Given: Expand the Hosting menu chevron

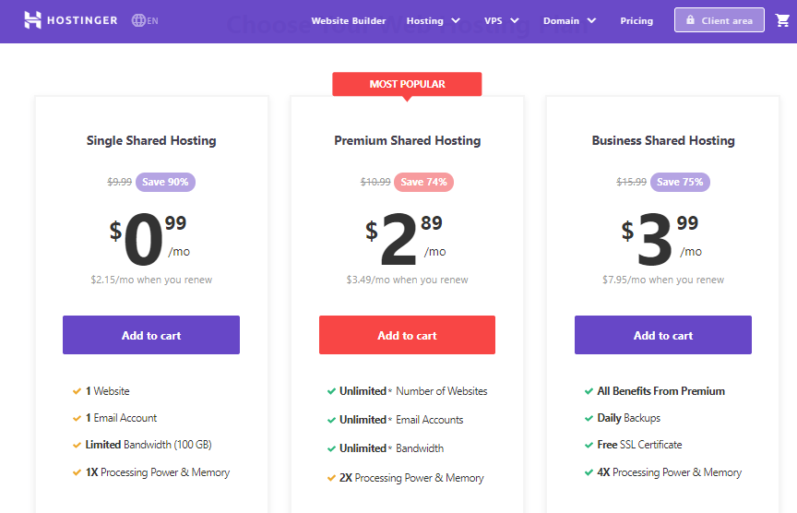Looking at the screenshot, I should pyautogui.click(x=456, y=21).
